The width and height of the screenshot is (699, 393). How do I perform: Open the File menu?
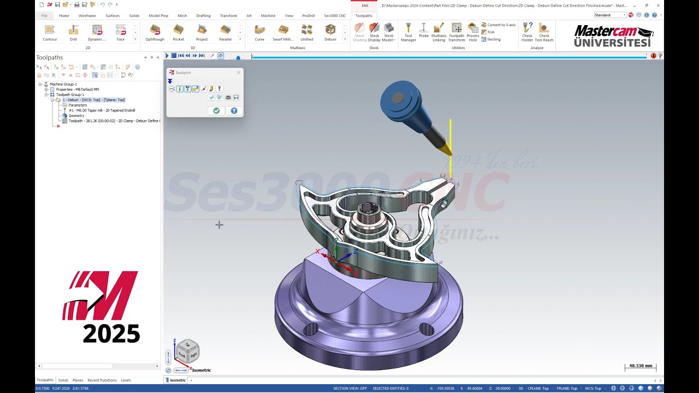coord(44,16)
